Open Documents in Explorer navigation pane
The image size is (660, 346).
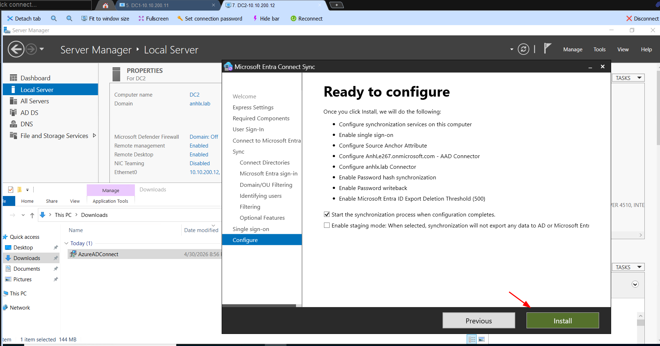27,269
